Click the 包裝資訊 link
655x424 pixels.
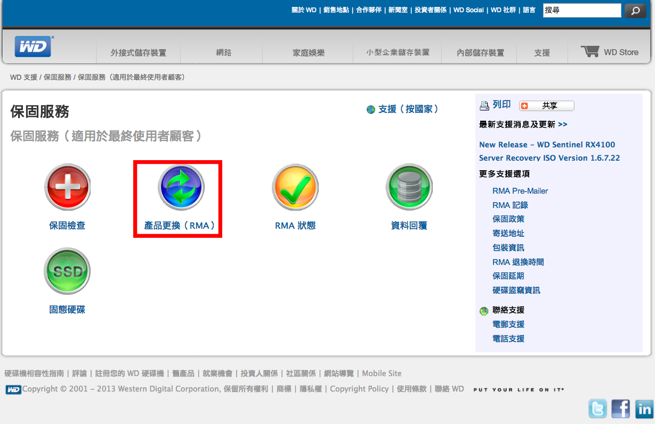pyautogui.click(x=508, y=248)
